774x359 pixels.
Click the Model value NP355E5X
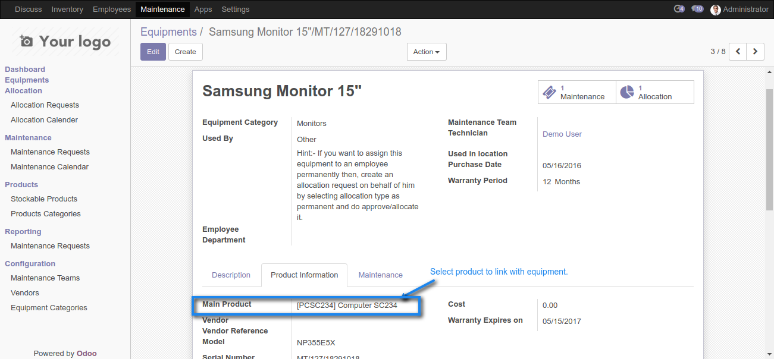[316, 343]
